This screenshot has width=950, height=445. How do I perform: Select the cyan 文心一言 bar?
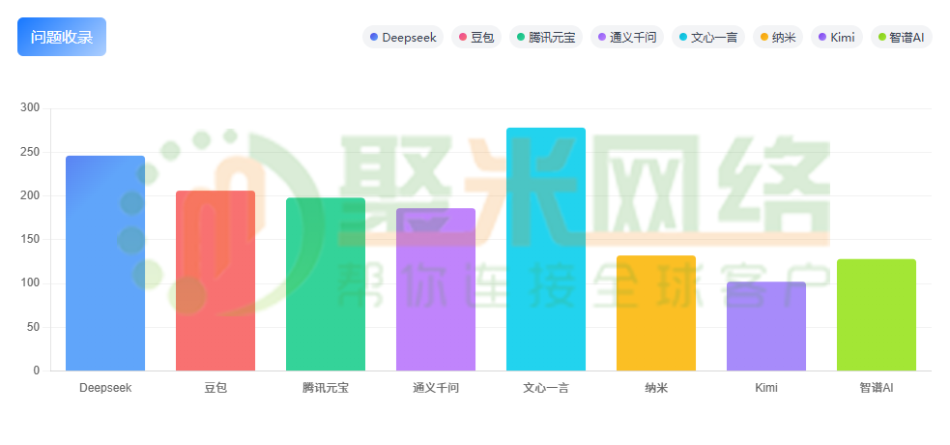(x=546, y=250)
